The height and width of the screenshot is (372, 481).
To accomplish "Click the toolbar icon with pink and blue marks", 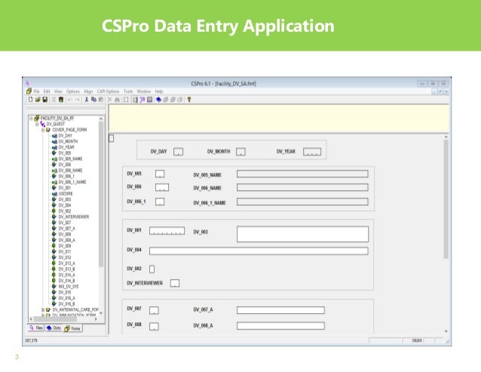I will tap(142, 100).
